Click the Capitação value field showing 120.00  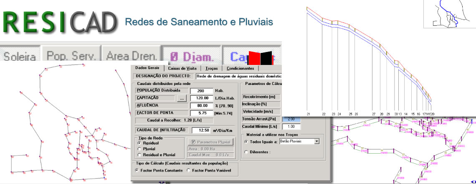(x=202, y=98)
